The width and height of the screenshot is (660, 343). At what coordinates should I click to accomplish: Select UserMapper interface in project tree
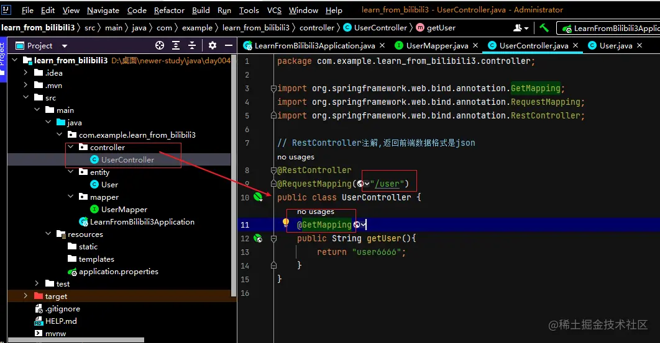pos(124,209)
